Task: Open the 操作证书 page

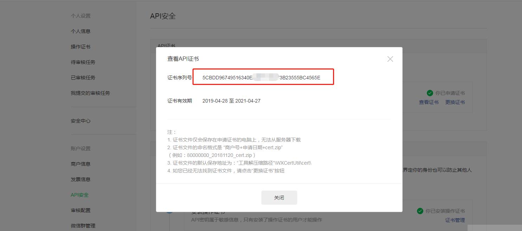Action: point(80,46)
